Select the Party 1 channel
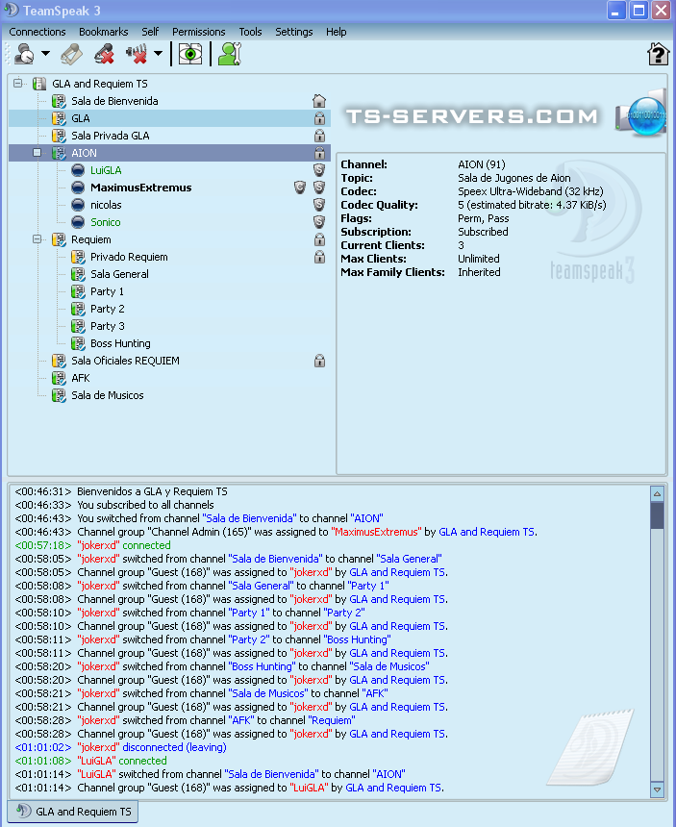The width and height of the screenshot is (676, 827). [x=107, y=291]
